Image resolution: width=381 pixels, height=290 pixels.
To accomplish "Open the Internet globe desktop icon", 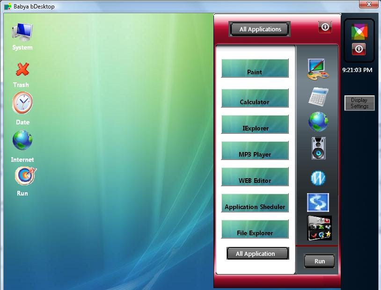I will (x=22, y=140).
